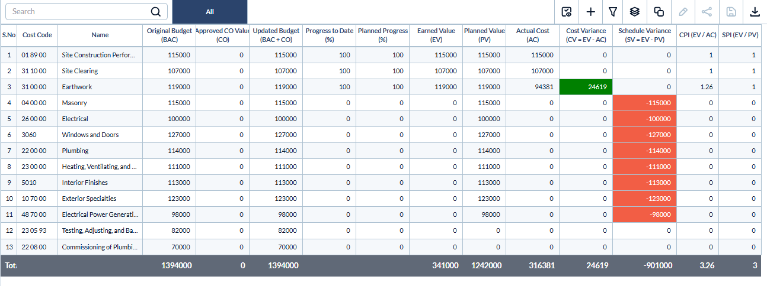Click cost code 3060

(x=37, y=135)
